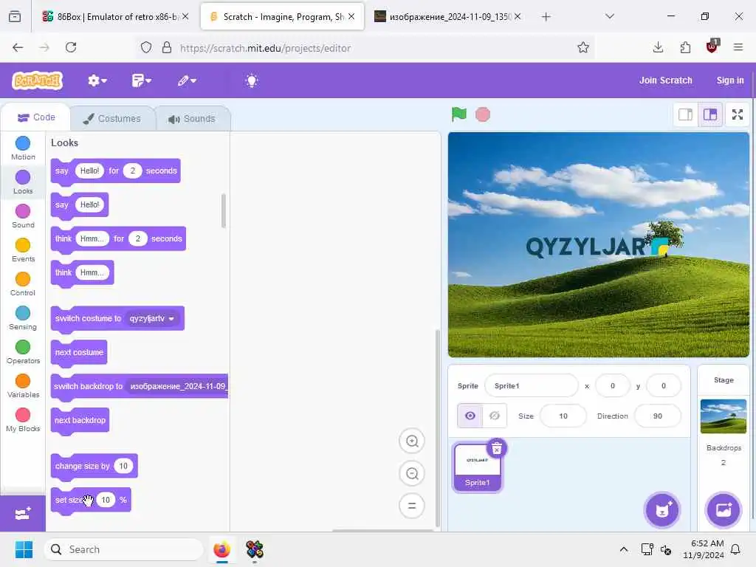Screen dimensions: 756x567
Task: Open the Edit pencil menu
Action: [x=187, y=80]
